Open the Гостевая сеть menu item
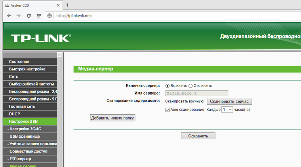Screen dimensions: 301x167 [x=30, y=106]
